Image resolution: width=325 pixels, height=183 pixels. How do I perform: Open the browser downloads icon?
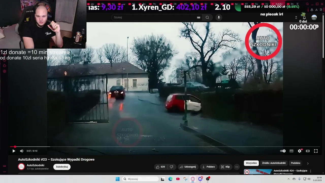pyautogui.click(x=317, y=10)
